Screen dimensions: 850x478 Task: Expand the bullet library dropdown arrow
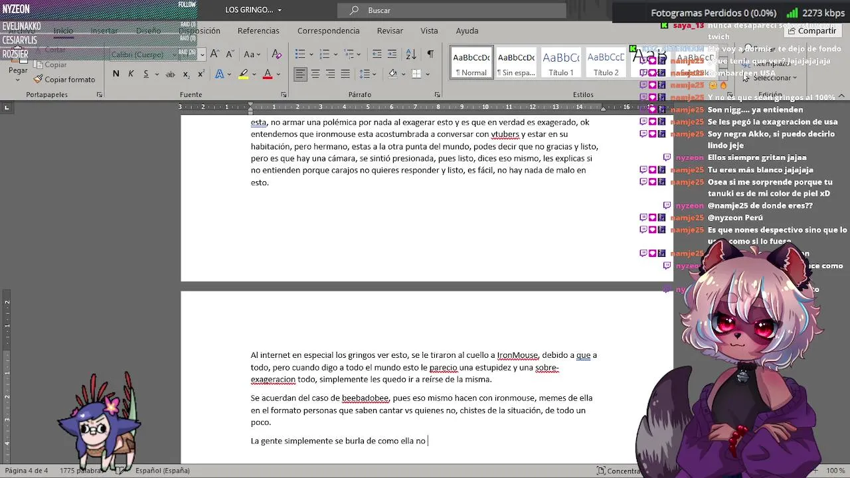310,54
